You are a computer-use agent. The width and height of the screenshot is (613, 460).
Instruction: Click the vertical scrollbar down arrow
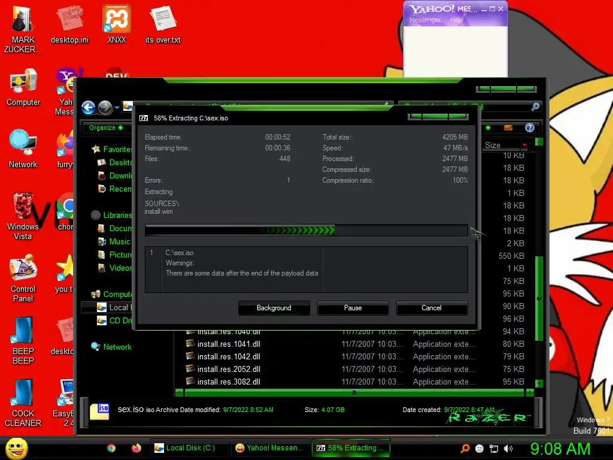pyautogui.click(x=539, y=383)
